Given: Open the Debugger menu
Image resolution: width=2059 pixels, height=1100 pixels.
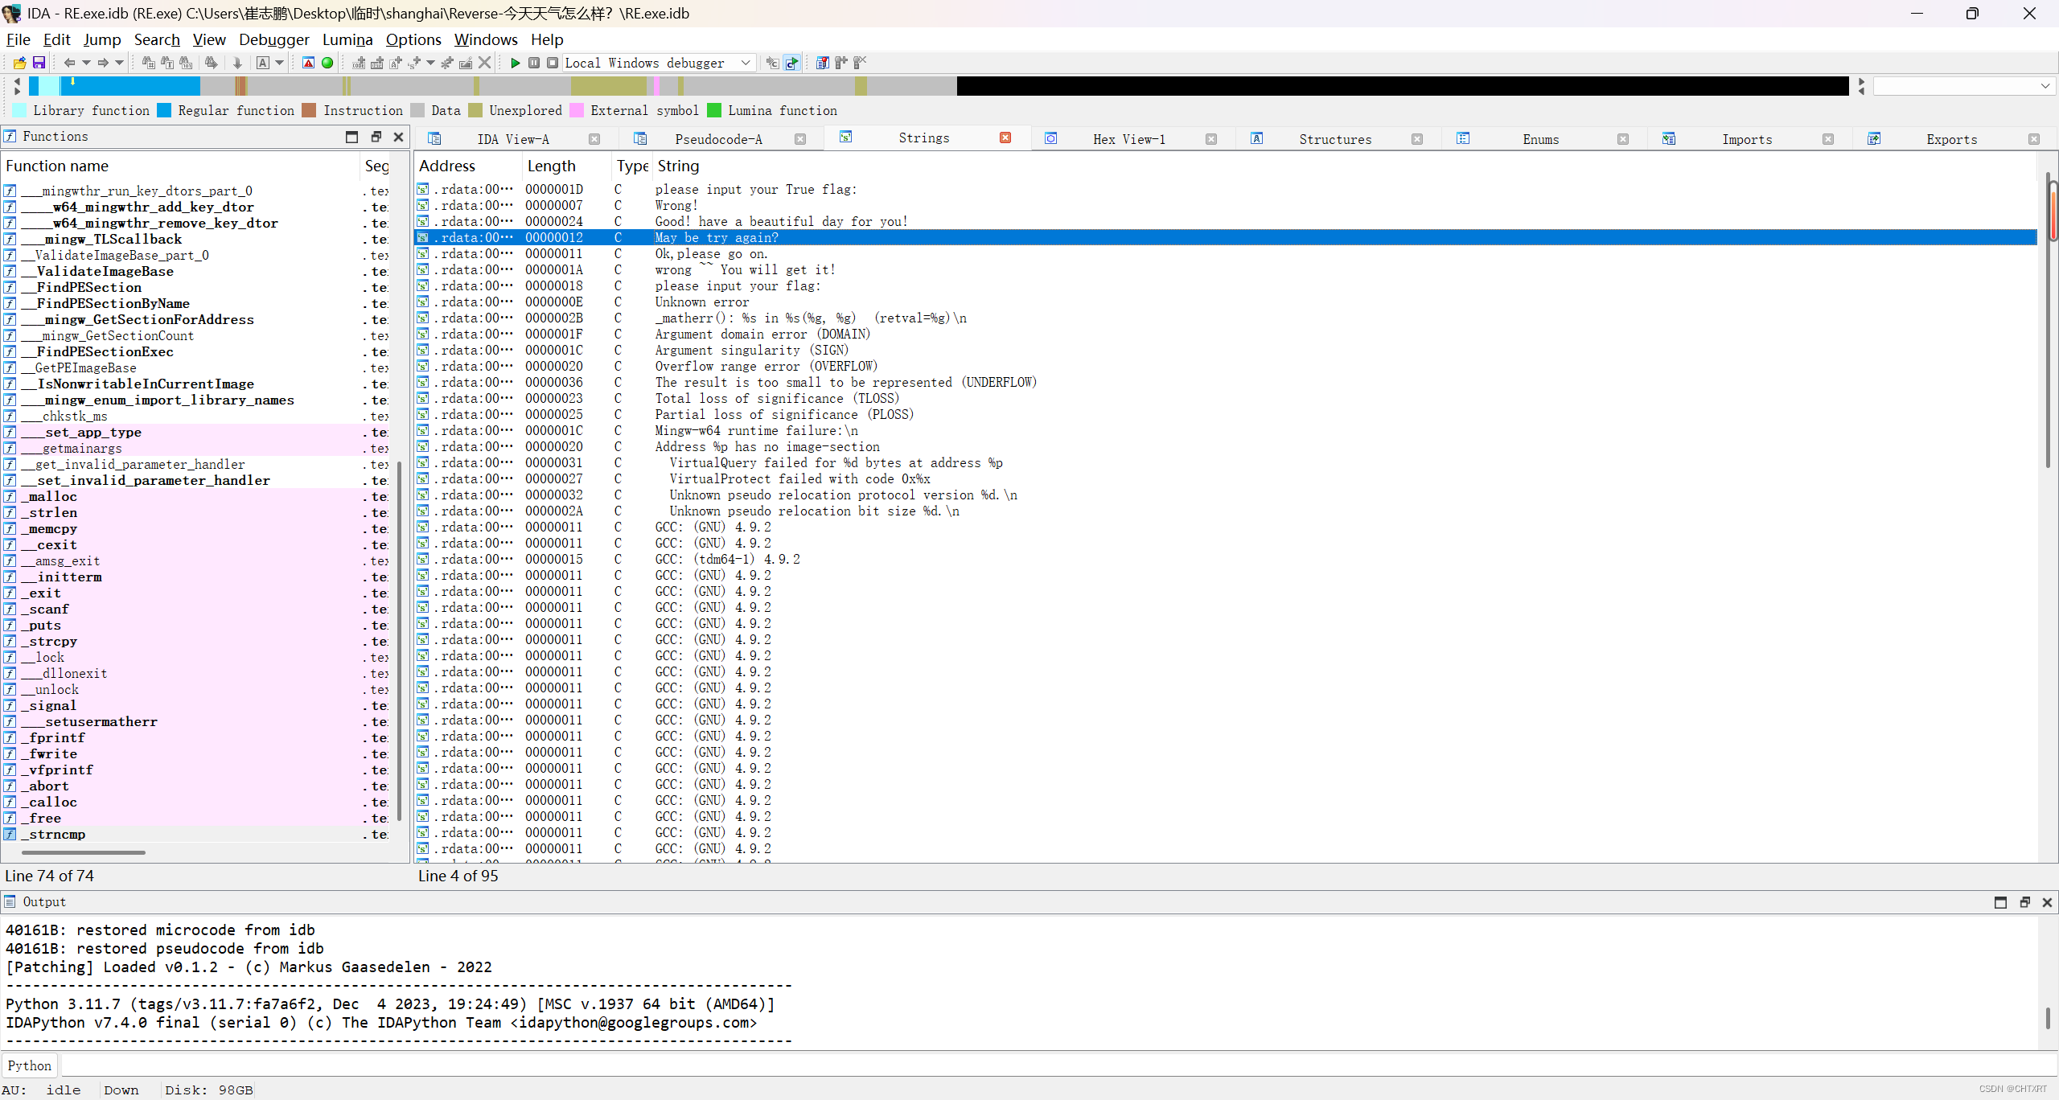Looking at the screenshot, I should point(273,39).
